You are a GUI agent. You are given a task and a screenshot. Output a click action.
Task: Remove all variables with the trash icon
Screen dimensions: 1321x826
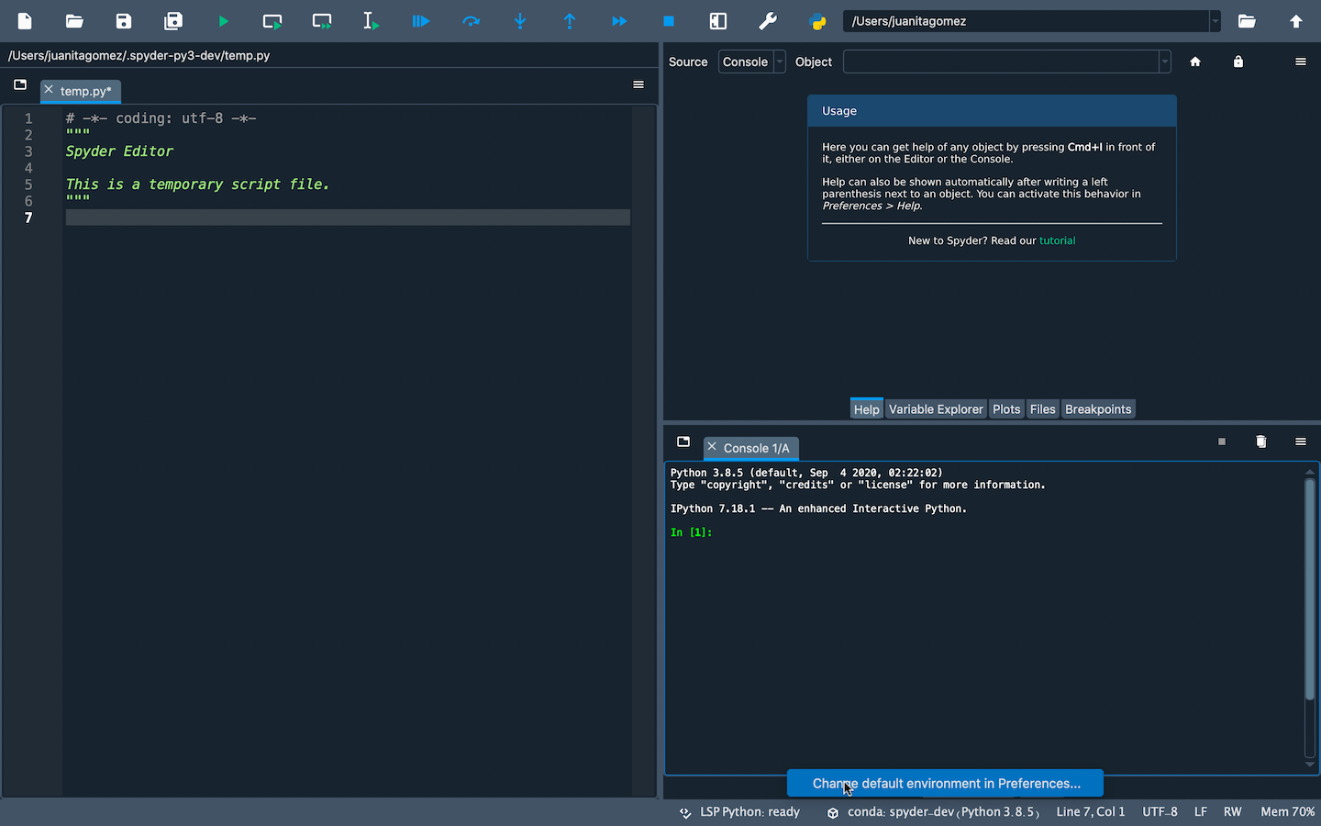(x=1261, y=441)
